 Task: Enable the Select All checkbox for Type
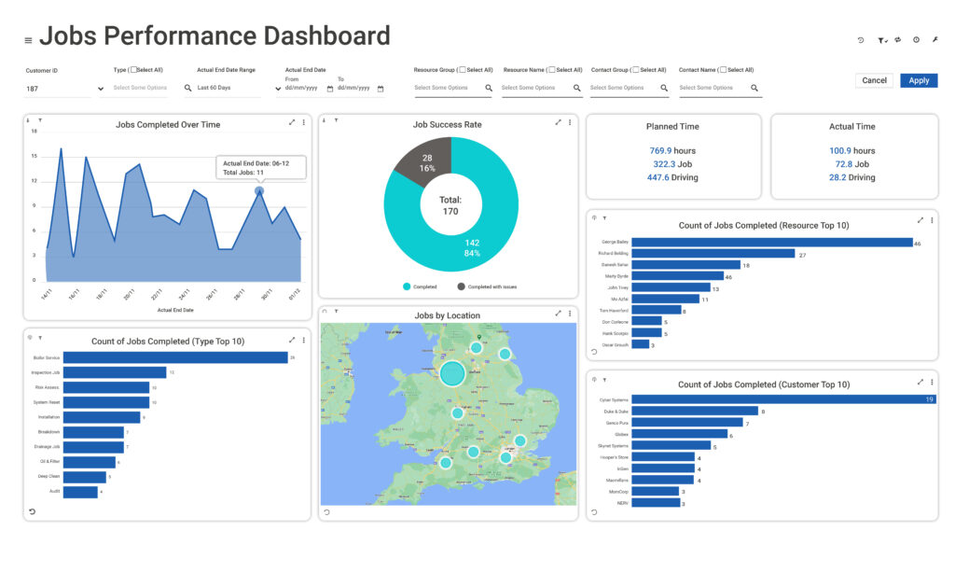tap(135, 69)
